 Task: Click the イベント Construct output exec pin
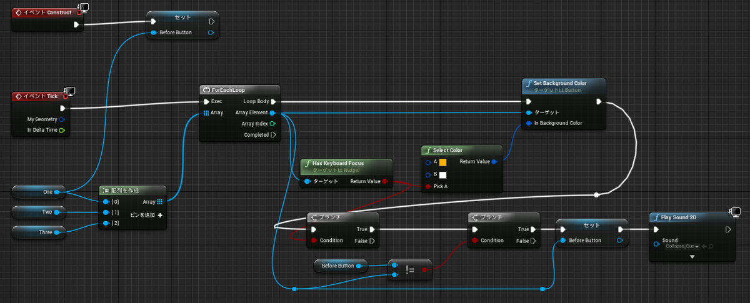point(76,24)
